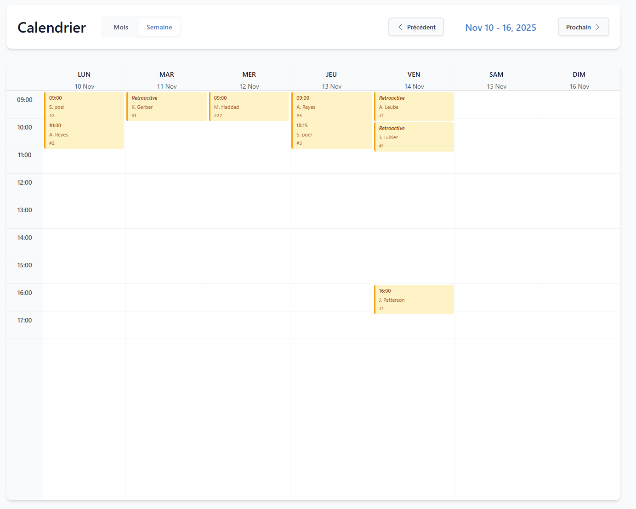This screenshot has width=636, height=509.
Task: Switch to the Mois view tab
Action: 120,27
